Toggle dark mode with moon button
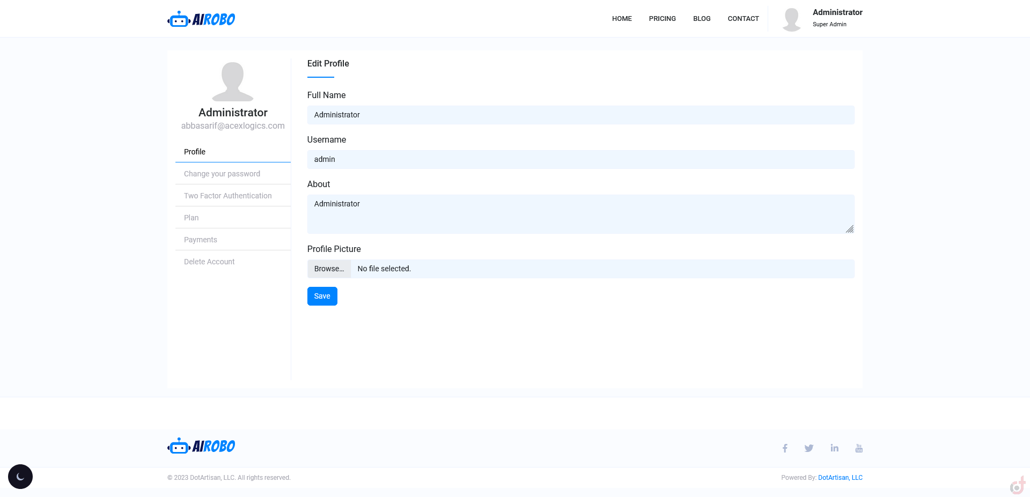The width and height of the screenshot is (1030, 497). pos(20,477)
